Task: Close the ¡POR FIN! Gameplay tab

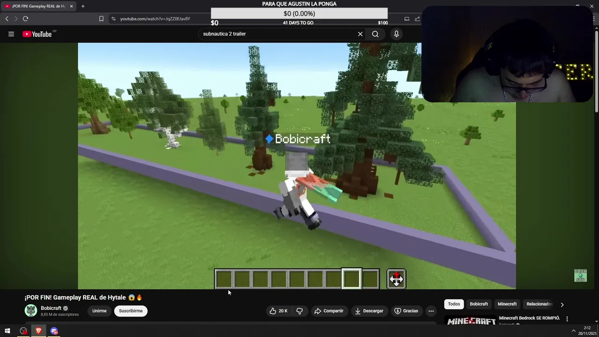Action: 71,6
